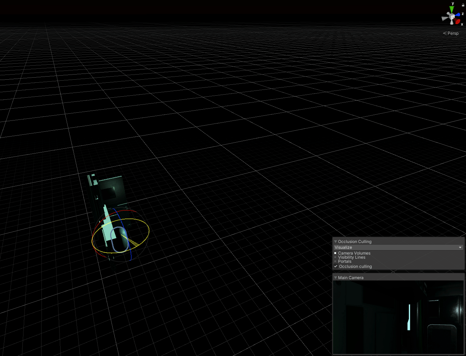The image size is (466, 356).
Task: Click the red X axis cone on orientation gizmo
Action: pyautogui.click(x=457, y=21)
